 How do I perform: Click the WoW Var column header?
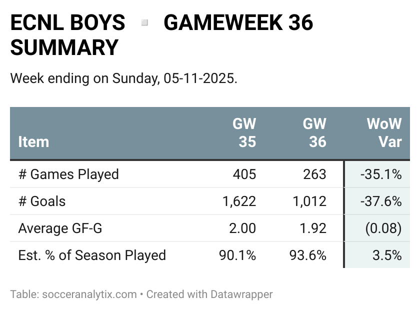click(x=384, y=133)
